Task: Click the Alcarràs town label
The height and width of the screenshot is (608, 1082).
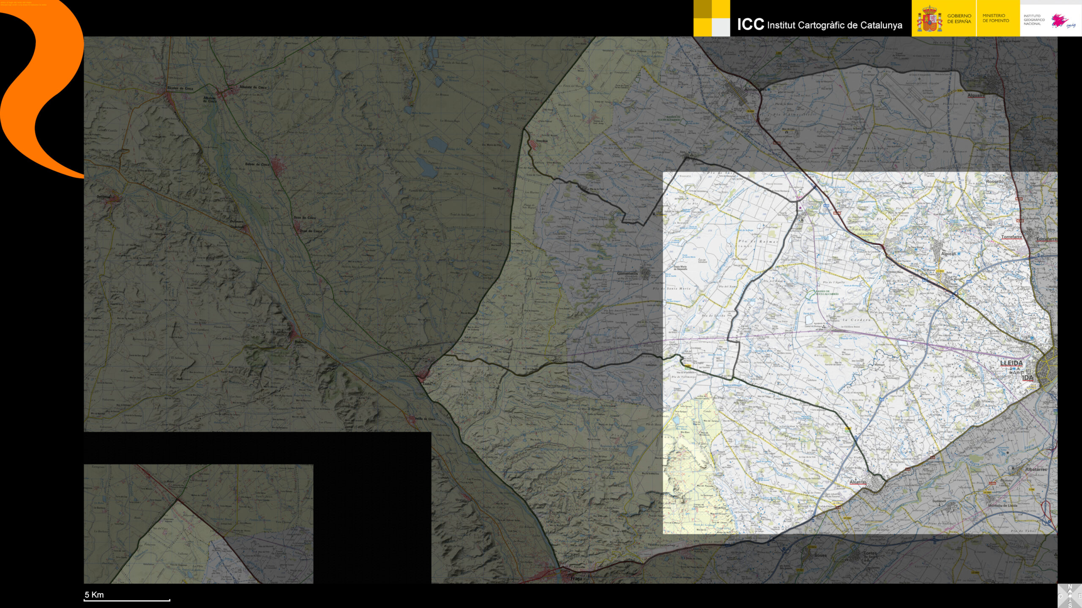Action: [858, 482]
